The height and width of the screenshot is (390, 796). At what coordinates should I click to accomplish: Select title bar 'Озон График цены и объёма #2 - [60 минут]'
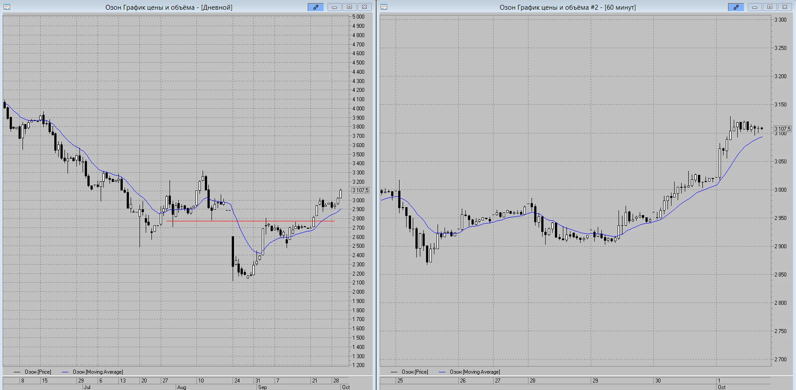[x=568, y=8]
